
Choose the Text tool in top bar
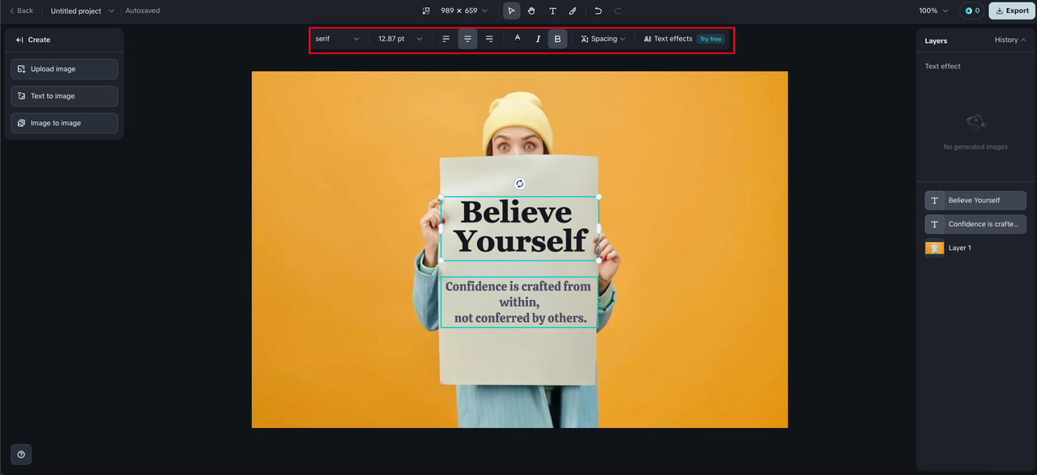(553, 11)
